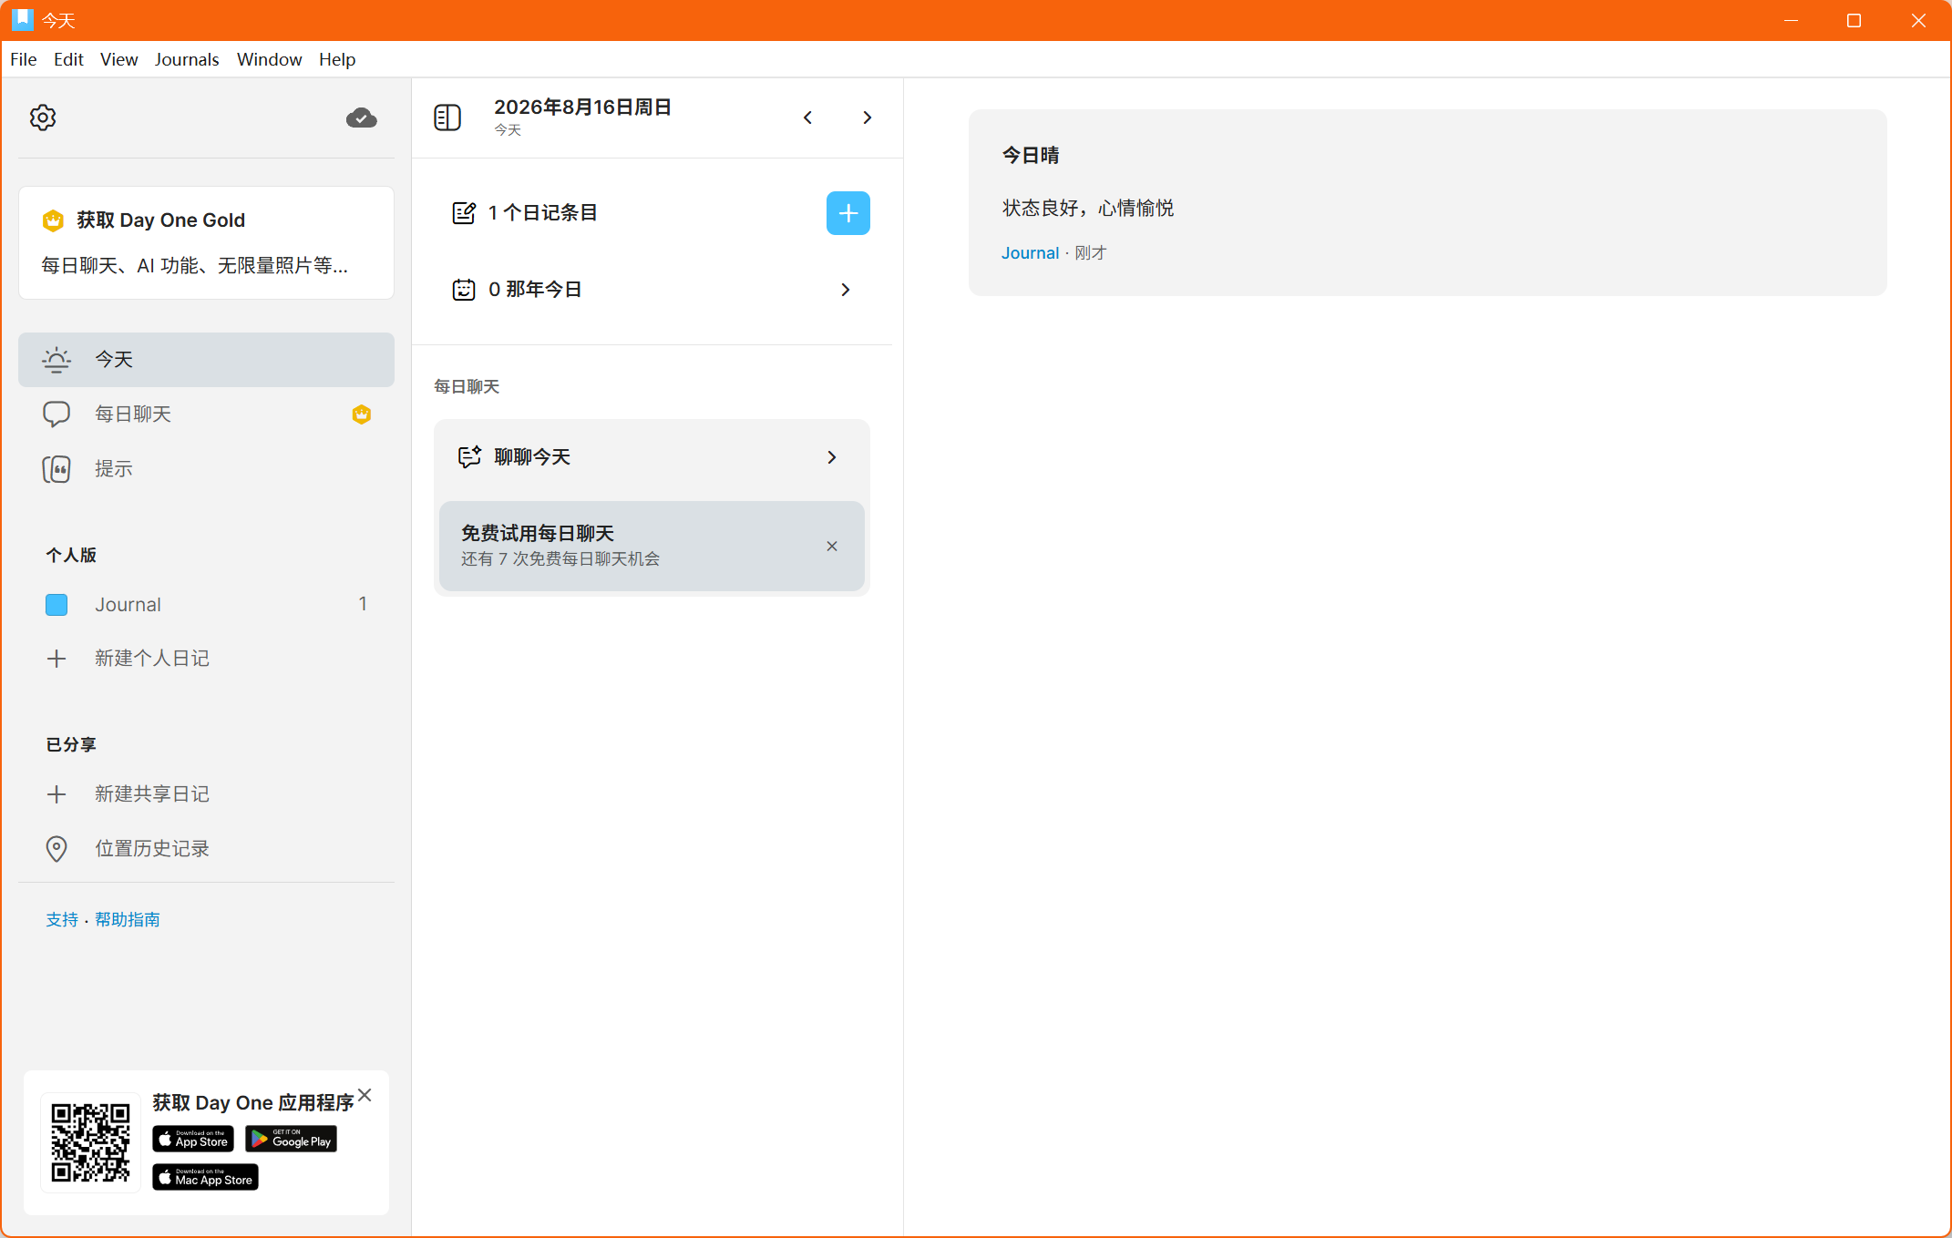The height and width of the screenshot is (1238, 1952).
Task: Open 每日聊天 in the sidebar
Action: point(206,414)
